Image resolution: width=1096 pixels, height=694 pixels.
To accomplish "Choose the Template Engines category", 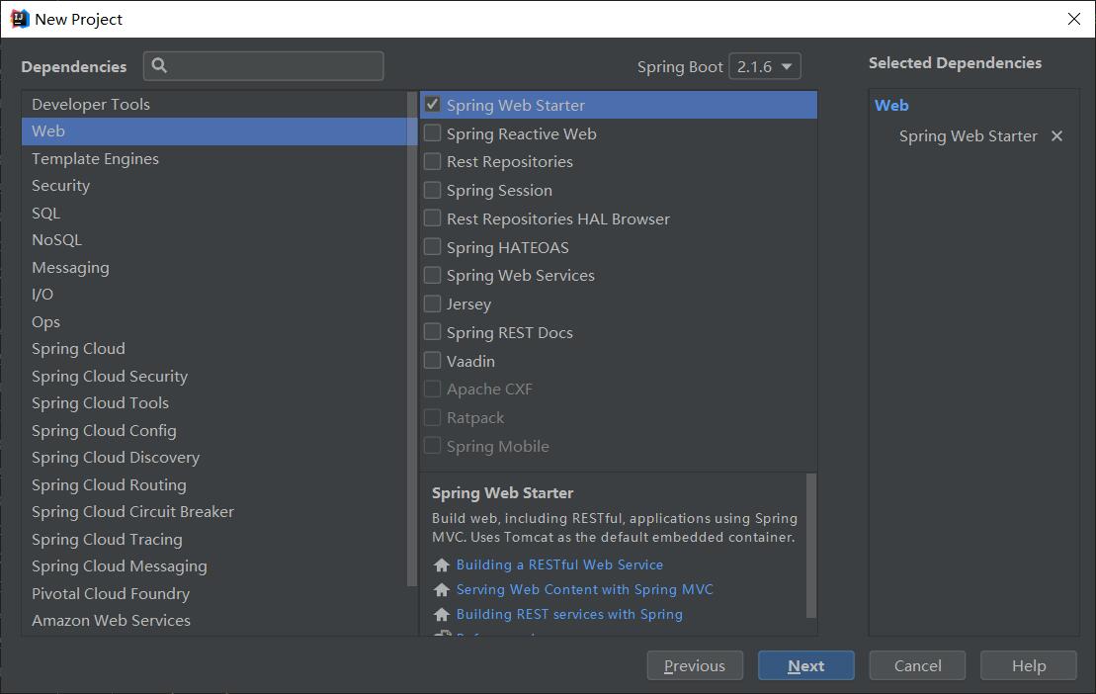I will click(x=213, y=158).
